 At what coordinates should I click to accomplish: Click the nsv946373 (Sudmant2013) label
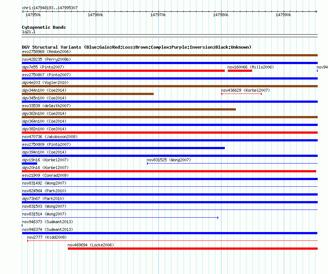[48, 222]
